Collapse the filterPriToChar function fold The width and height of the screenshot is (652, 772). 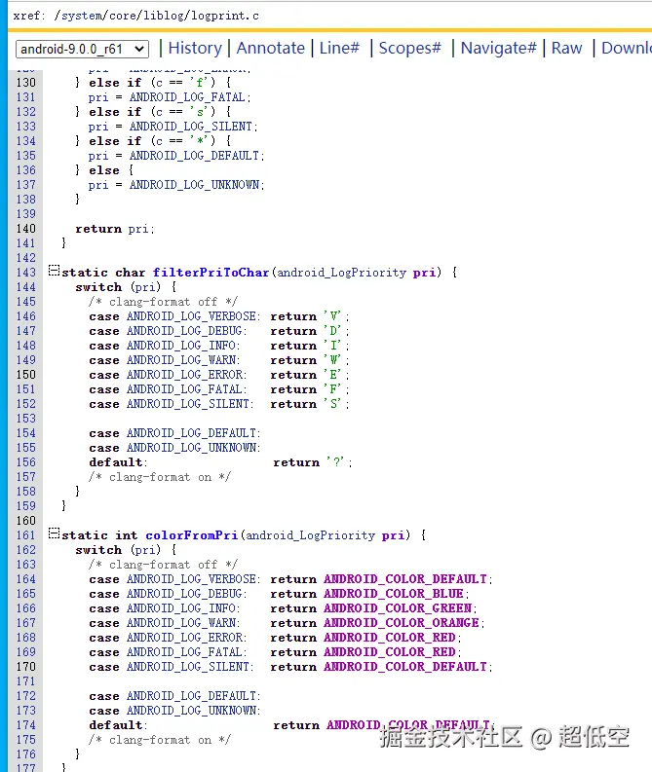[x=54, y=271]
